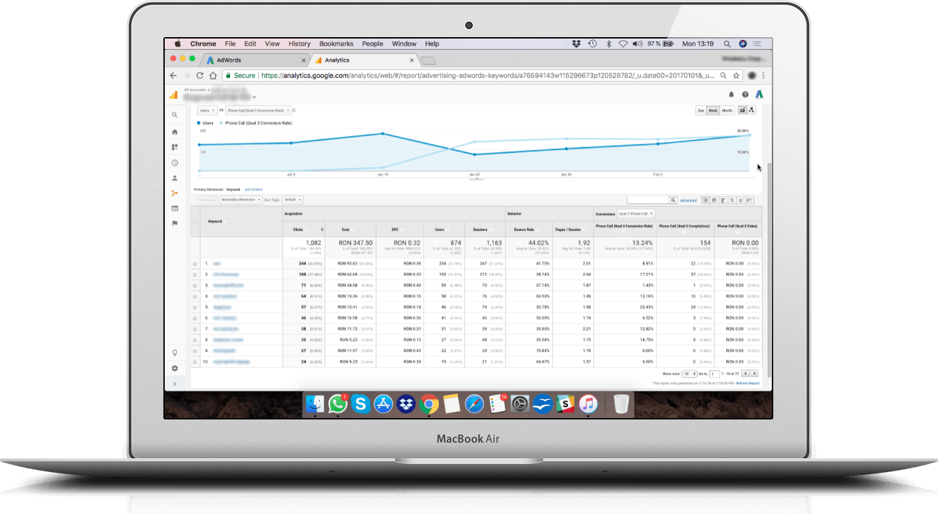Screen dimensions: 938x514
Task: Click the table search magnifier button
Action: click(x=673, y=200)
